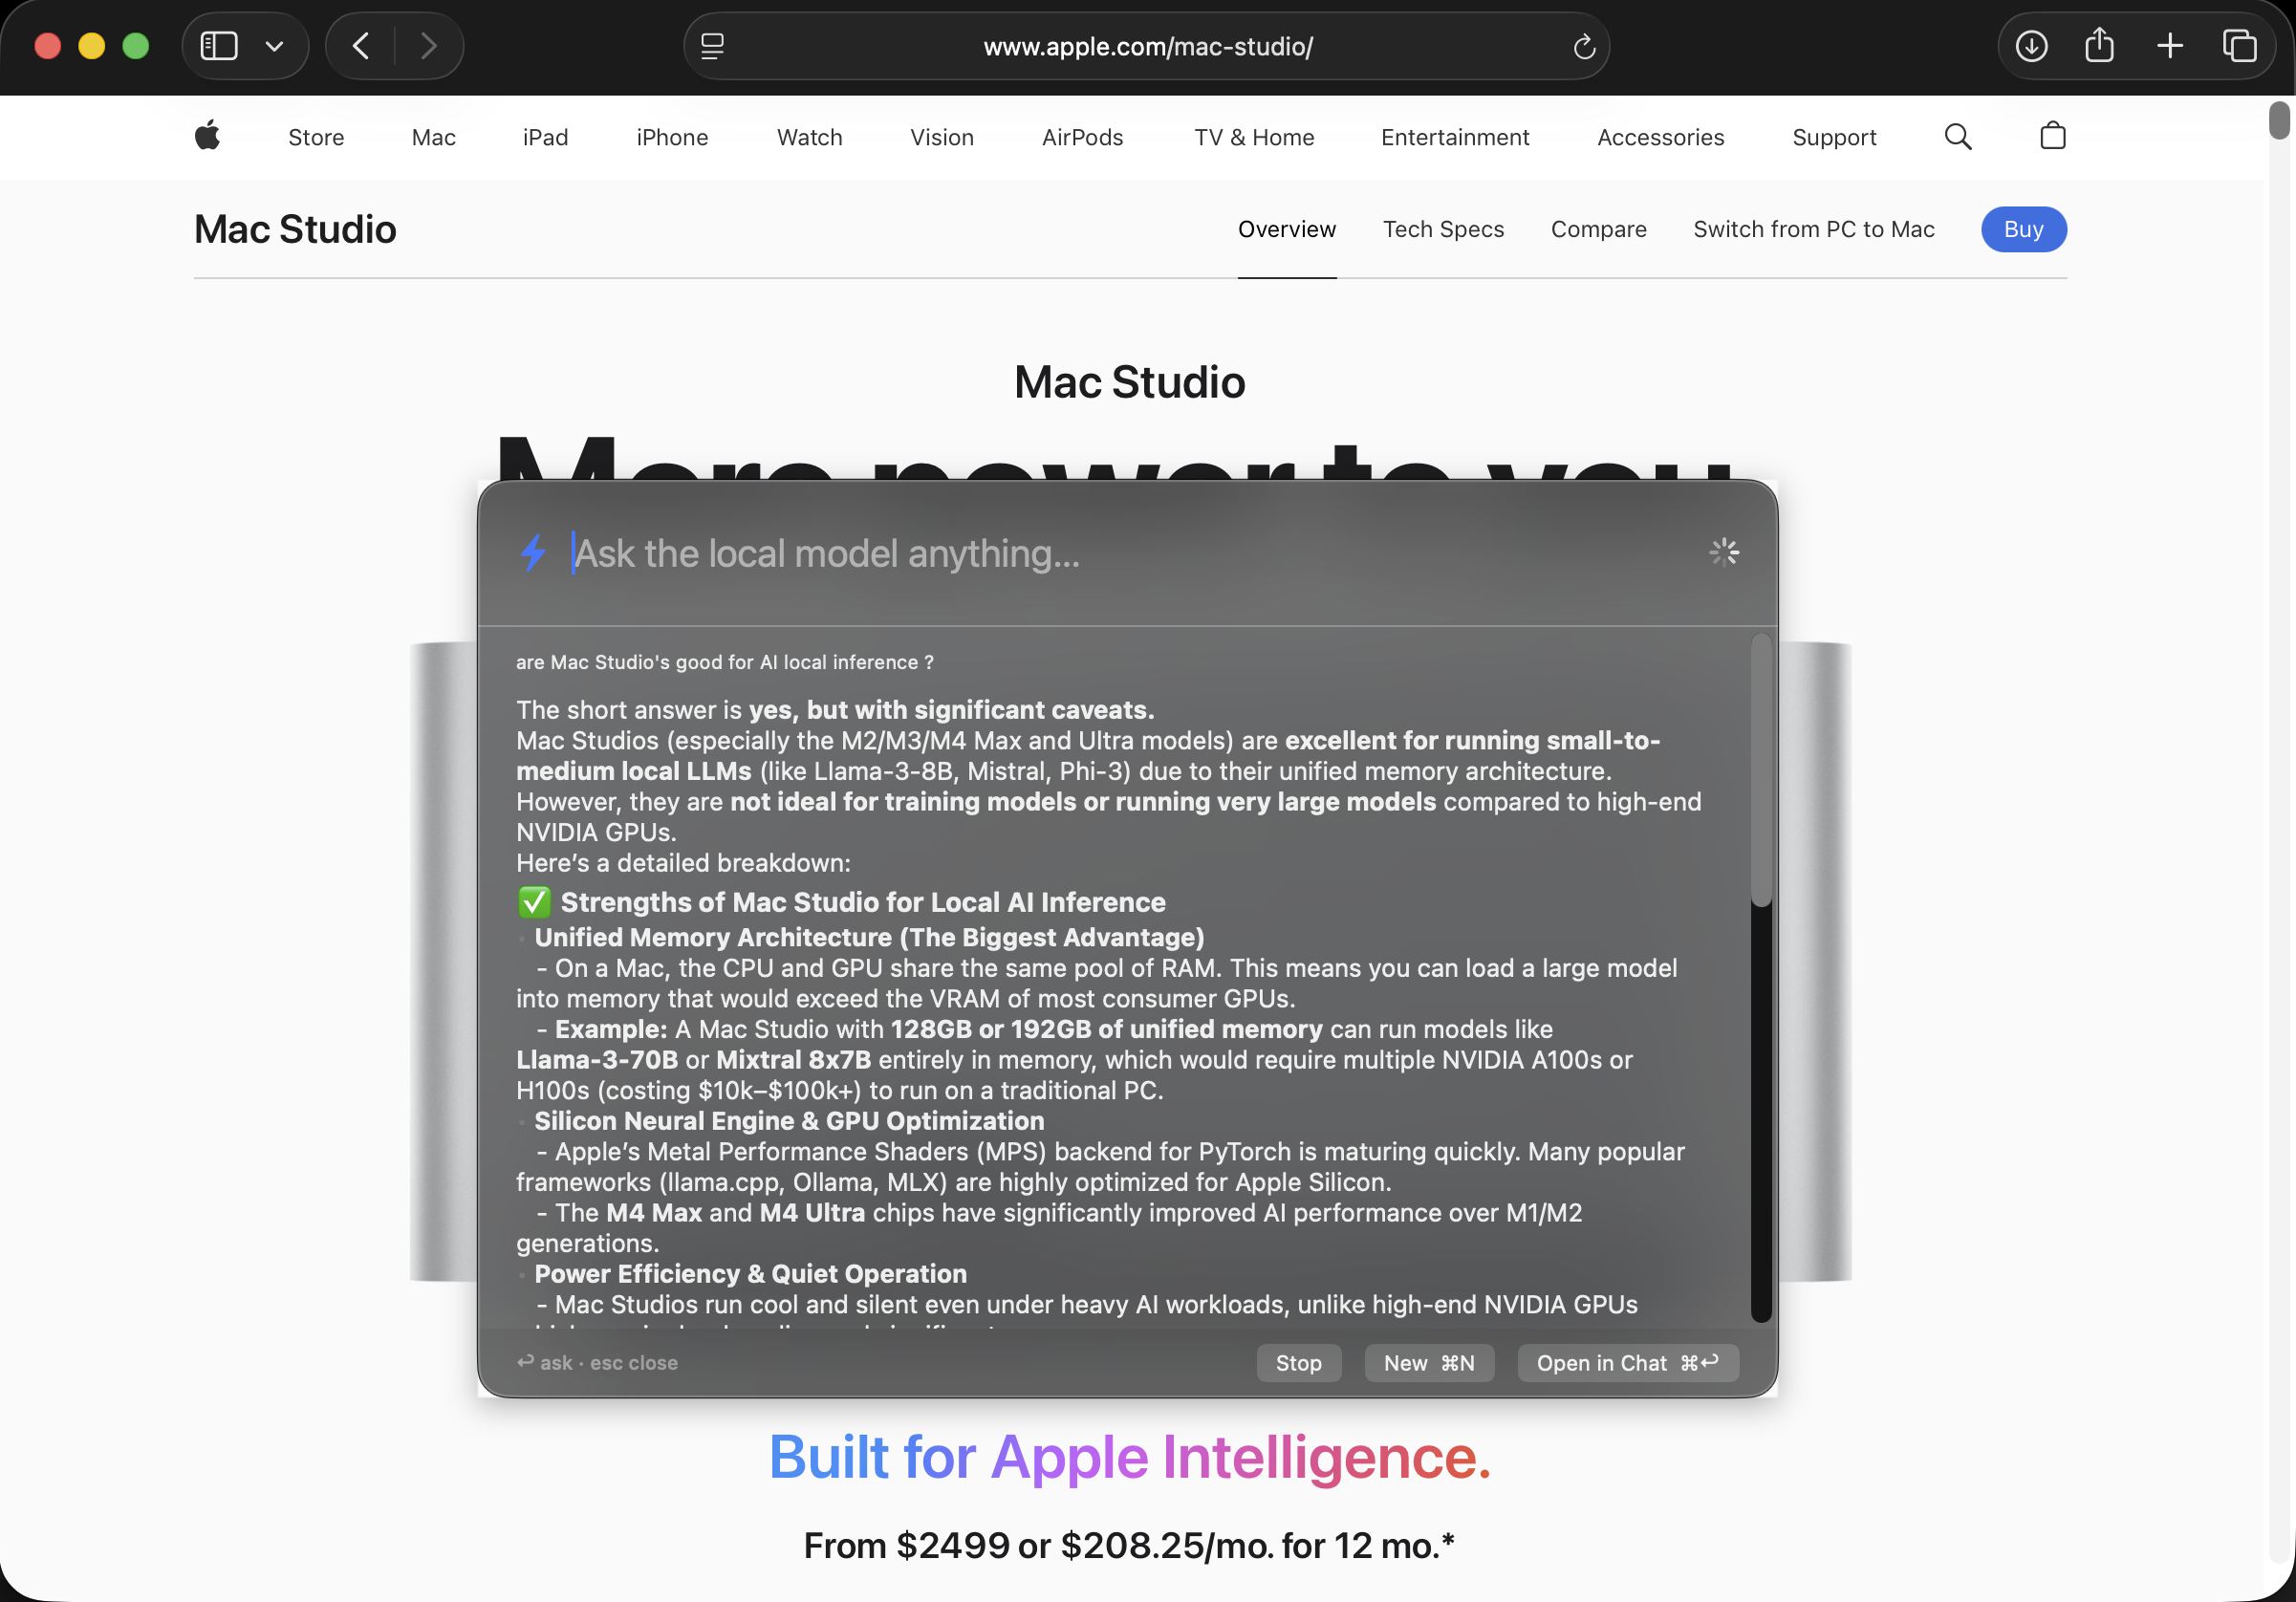Viewport: 2296px width, 1602px height.
Task: Click the text "Unified Memory Architecture (The Biggest Advantage)"
Action: click(869, 937)
